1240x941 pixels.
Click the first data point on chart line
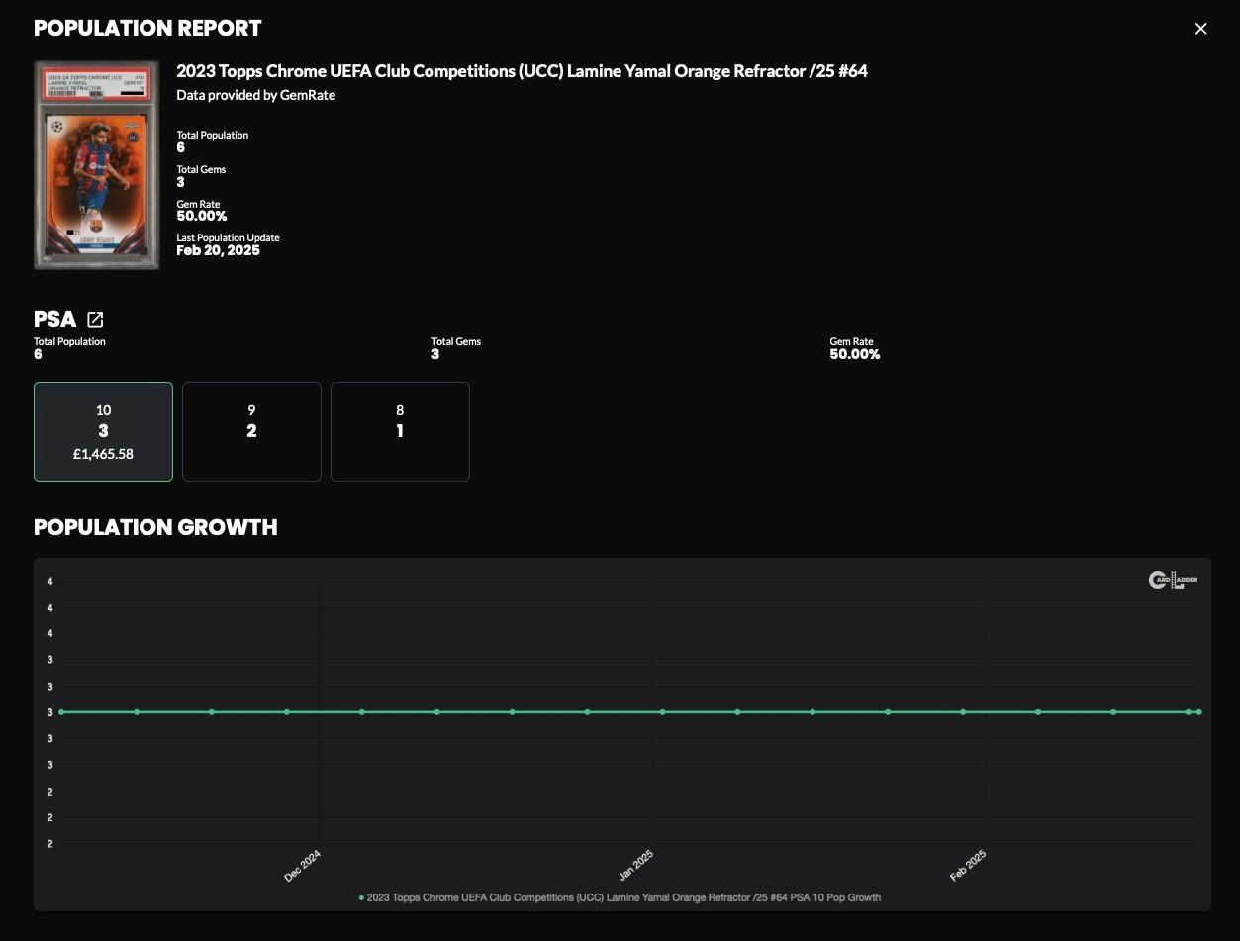(61, 712)
